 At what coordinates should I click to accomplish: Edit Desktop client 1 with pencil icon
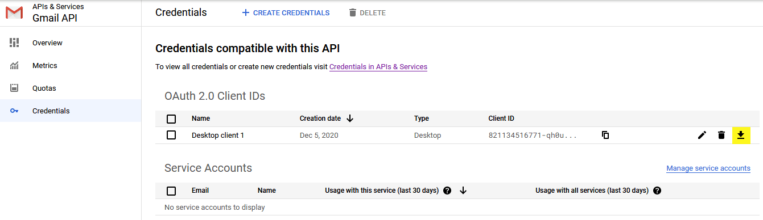pos(702,135)
